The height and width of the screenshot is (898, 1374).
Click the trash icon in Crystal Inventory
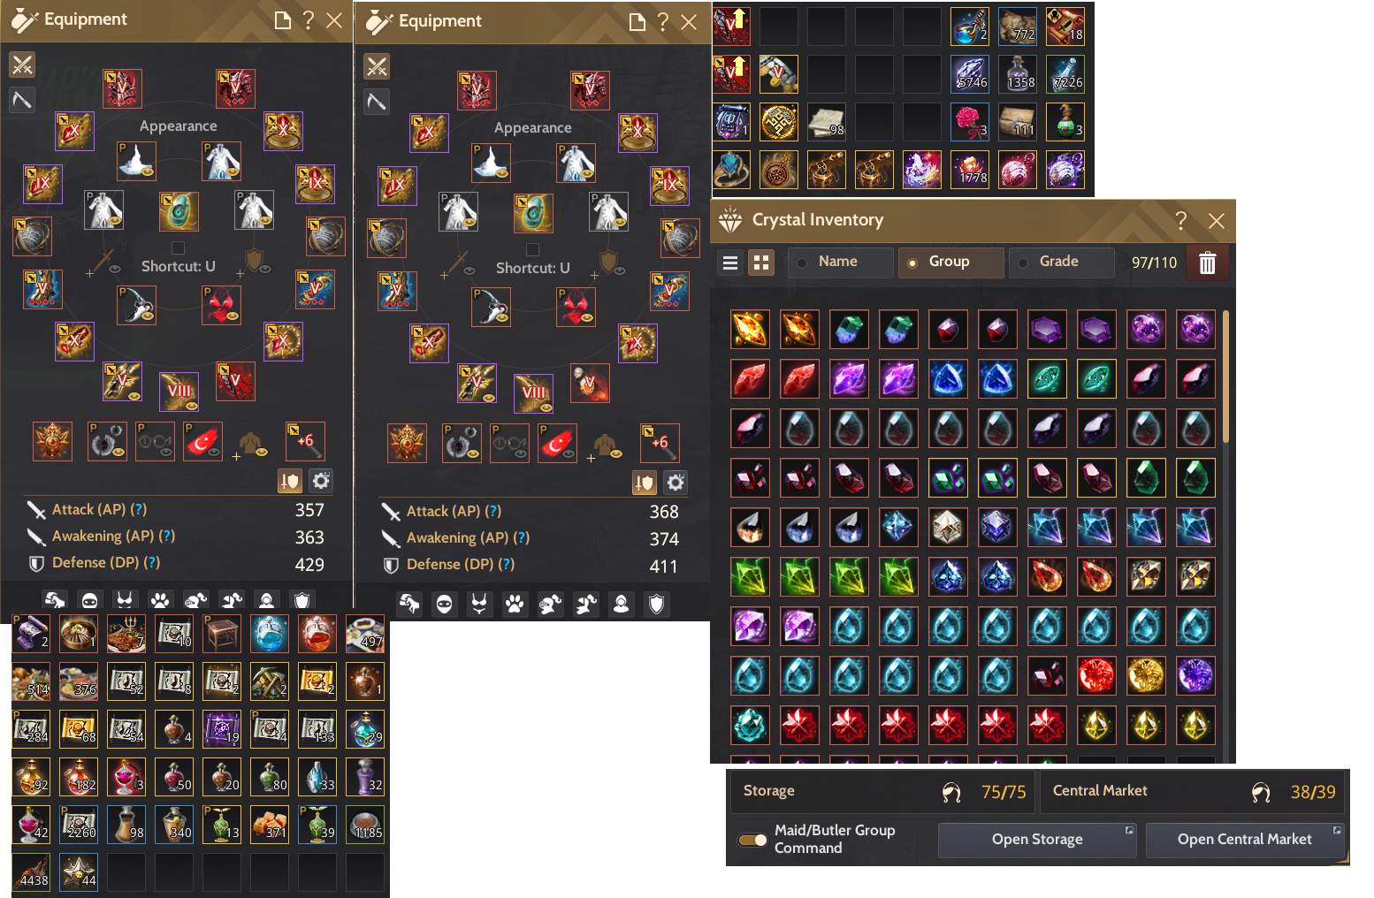pyautogui.click(x=1207, y=263)
